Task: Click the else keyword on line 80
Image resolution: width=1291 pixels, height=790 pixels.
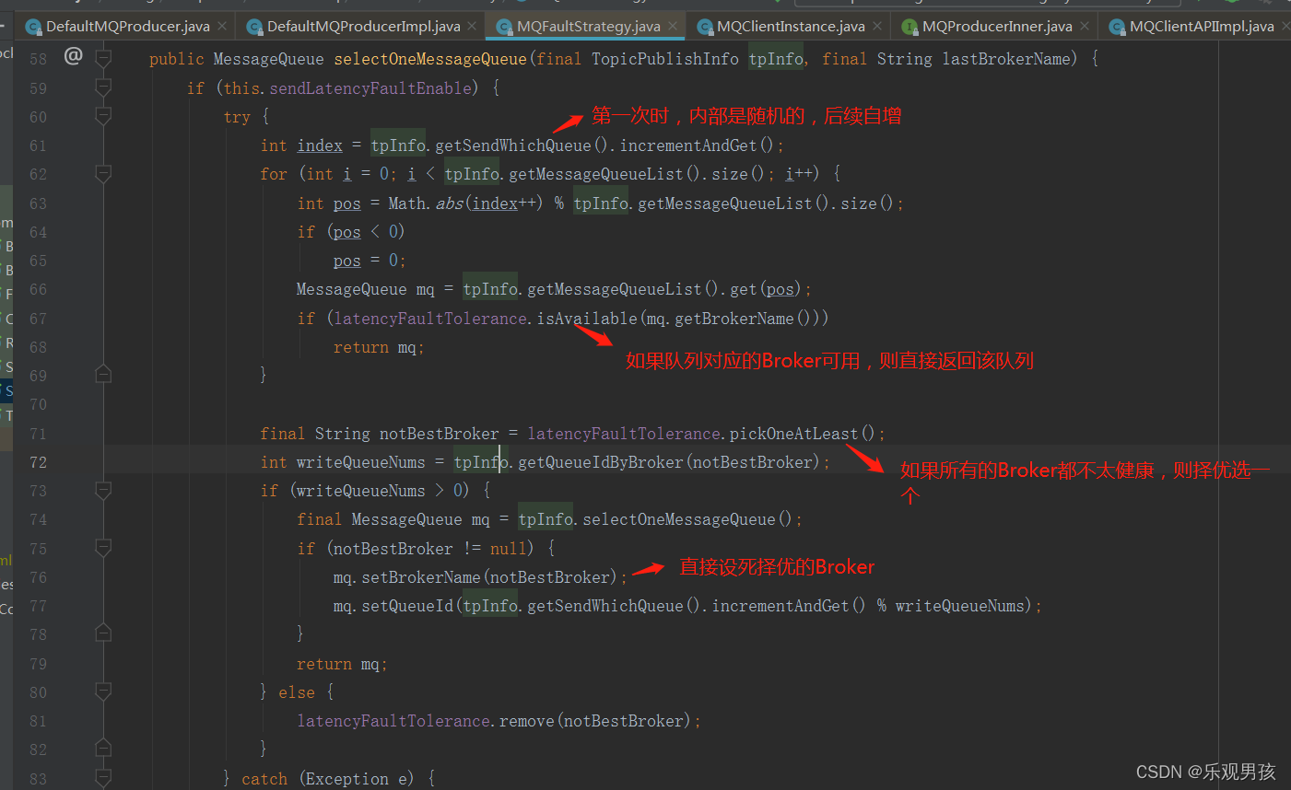Action: point(297,692)
